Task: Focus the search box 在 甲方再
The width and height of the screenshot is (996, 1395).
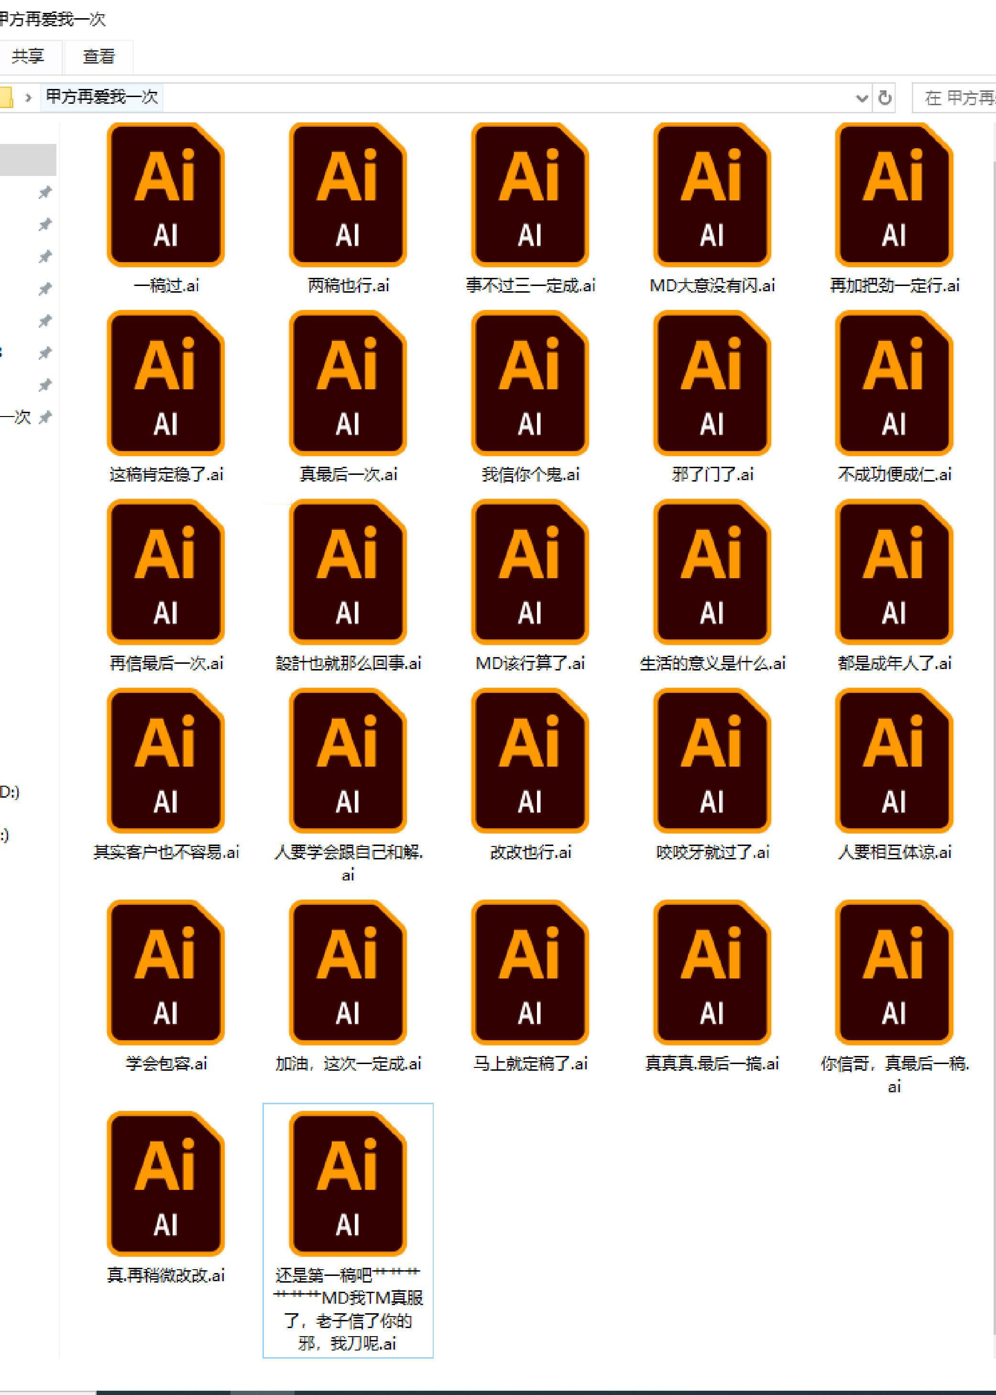Action: [955, 98]
